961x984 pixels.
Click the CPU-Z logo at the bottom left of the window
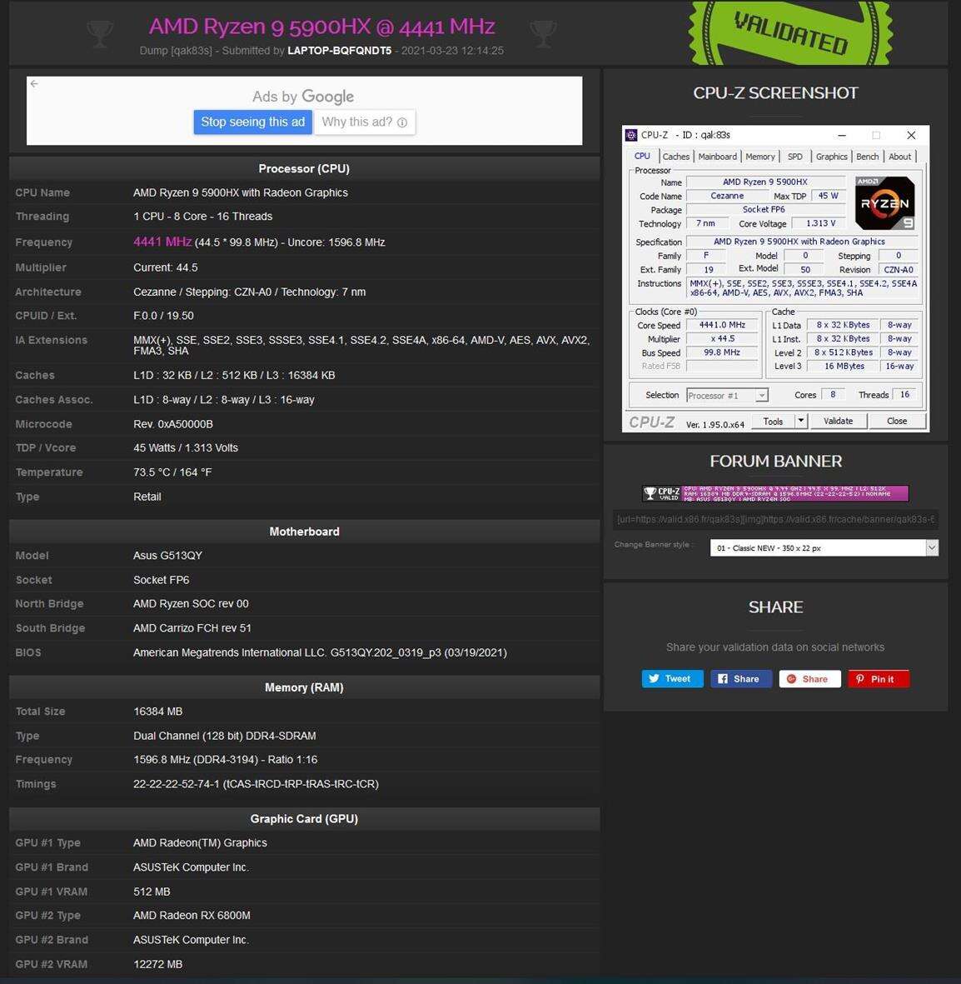pyautogui.click(x=653, y=421)
